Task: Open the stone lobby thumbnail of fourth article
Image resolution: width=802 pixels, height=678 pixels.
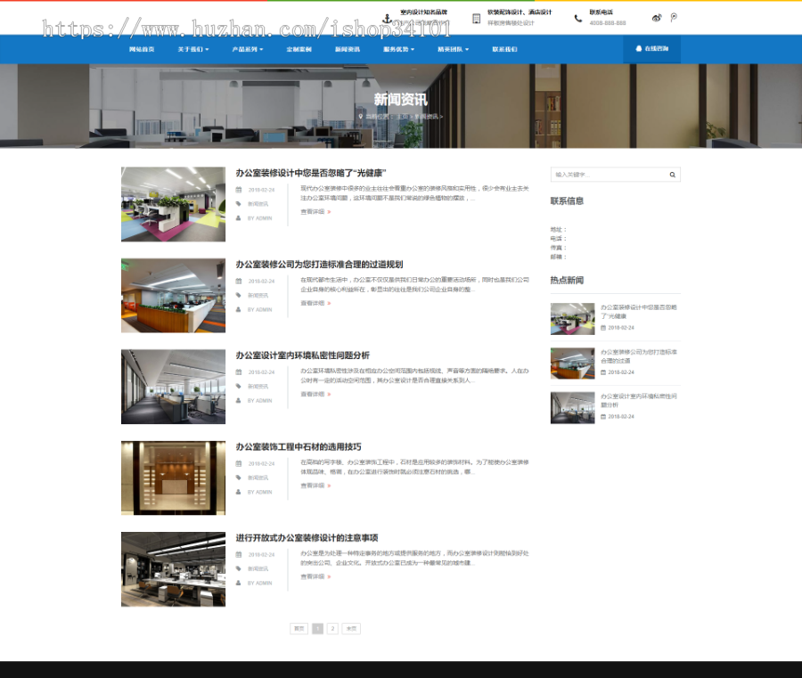Action: click(174, 478)
